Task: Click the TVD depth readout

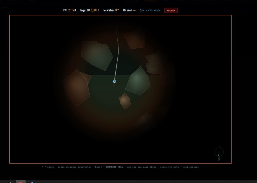Action: [x=70, y=10]
